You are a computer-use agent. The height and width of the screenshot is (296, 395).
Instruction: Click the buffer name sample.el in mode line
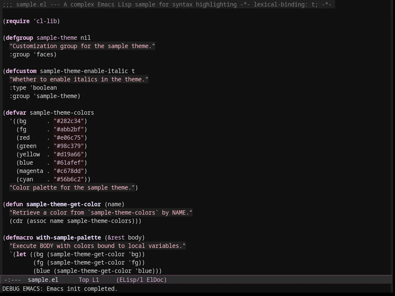(x=43, y=280)
